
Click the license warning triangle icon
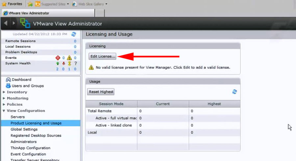[91, 67]
